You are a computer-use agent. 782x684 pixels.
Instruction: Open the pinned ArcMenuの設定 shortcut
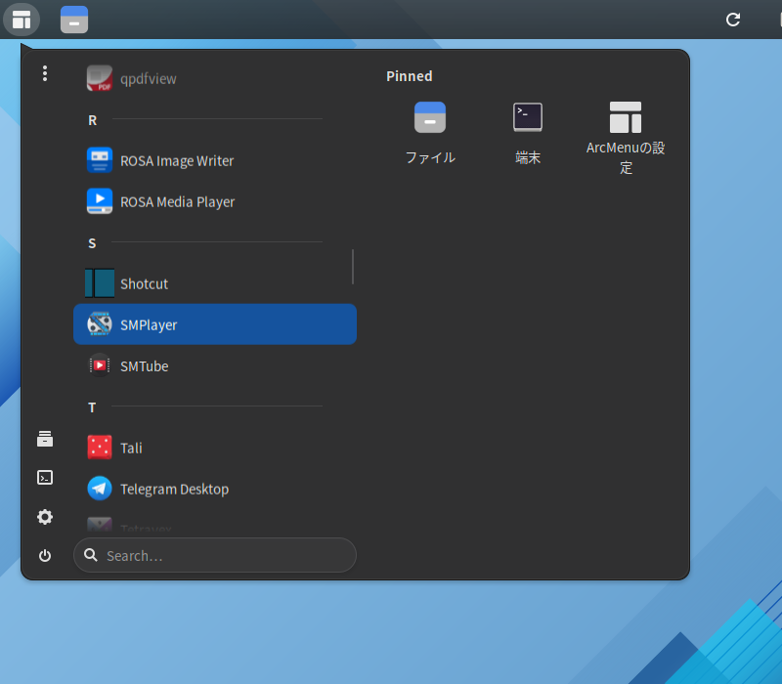[x=626, y=138]
